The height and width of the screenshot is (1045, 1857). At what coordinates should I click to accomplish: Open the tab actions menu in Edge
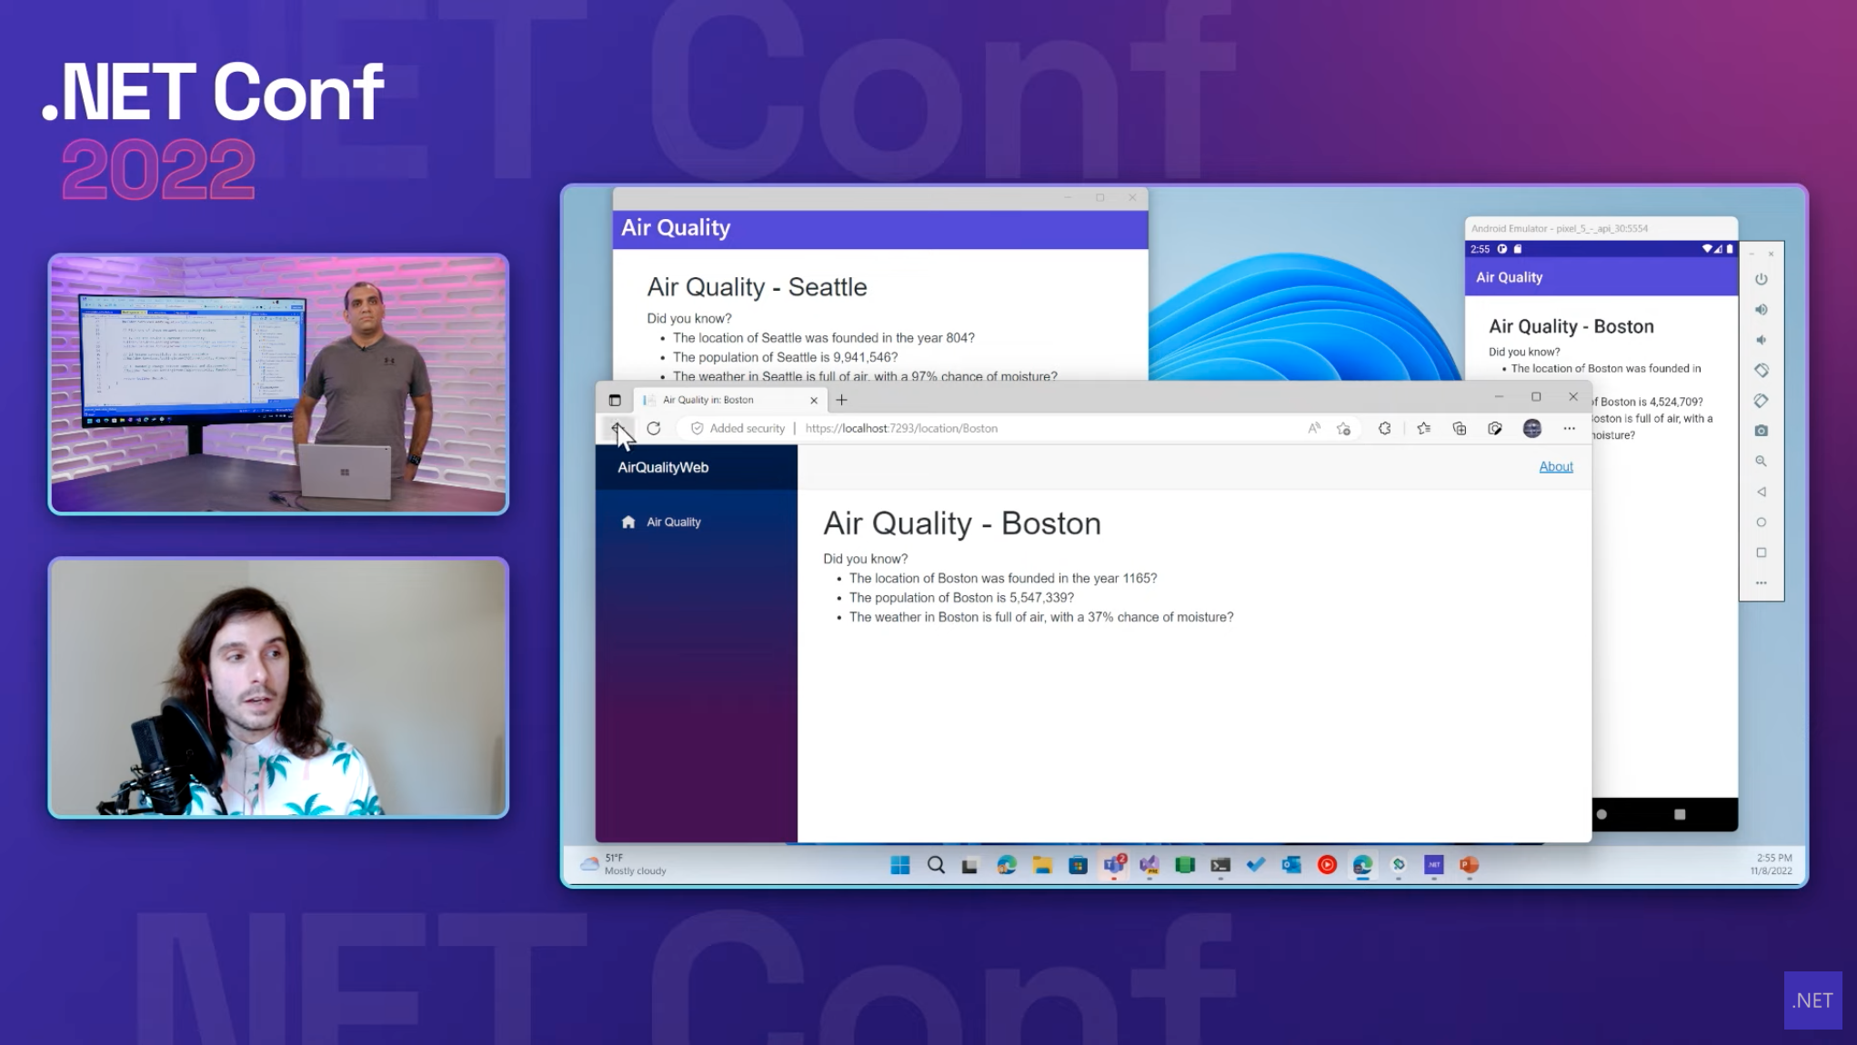tap(615, 400)
